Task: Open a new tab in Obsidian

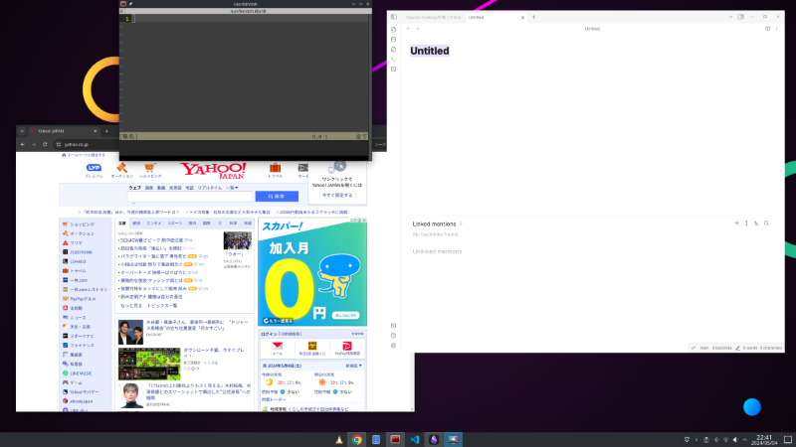Action: point(533,17)
